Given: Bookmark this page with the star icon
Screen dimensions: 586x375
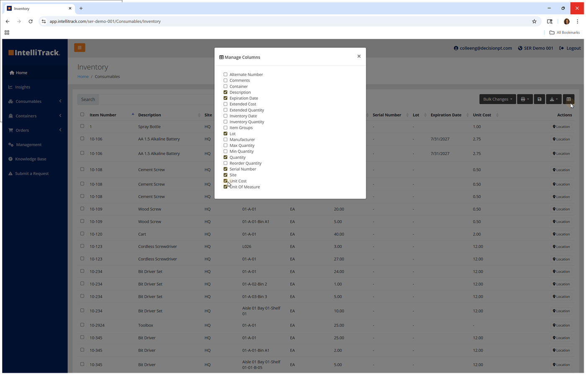Looking at the screenshot, I should pyautogui.click(x=534, y=21).
